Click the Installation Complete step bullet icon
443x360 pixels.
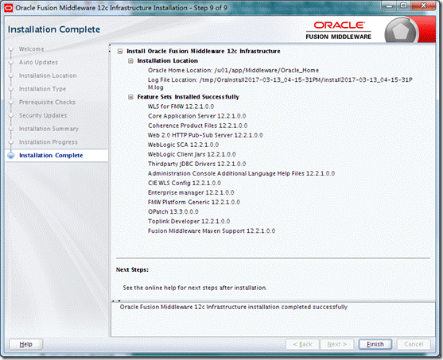[11, 156]
